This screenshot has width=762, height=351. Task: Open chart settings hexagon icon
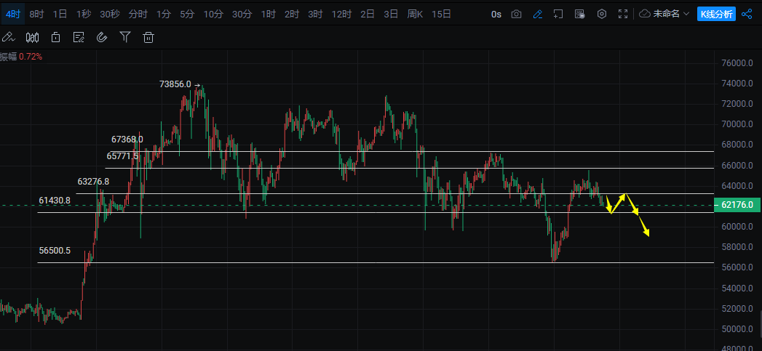coord(601,14)
